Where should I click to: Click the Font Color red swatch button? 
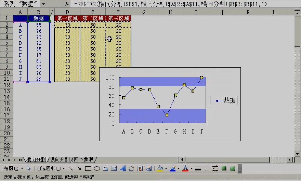pyautogui.click(x=185, y=169)
